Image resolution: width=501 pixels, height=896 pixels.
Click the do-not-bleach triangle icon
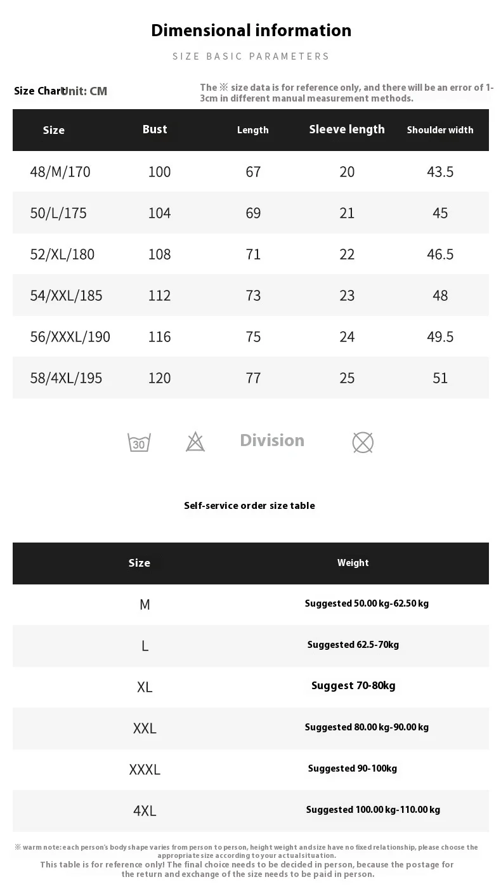(x=195, y=442)
